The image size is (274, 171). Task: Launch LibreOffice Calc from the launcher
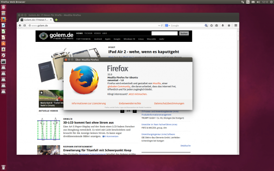[4, 31]
